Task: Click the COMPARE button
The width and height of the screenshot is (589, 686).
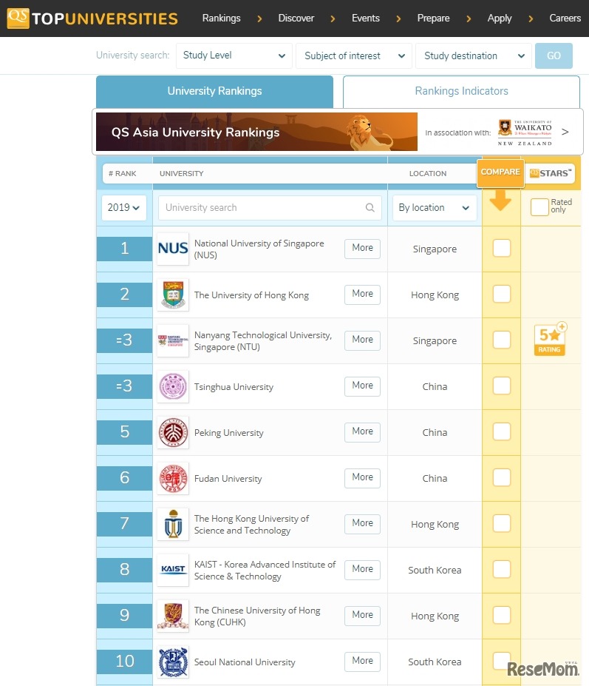Action: (x=500, y=172)
